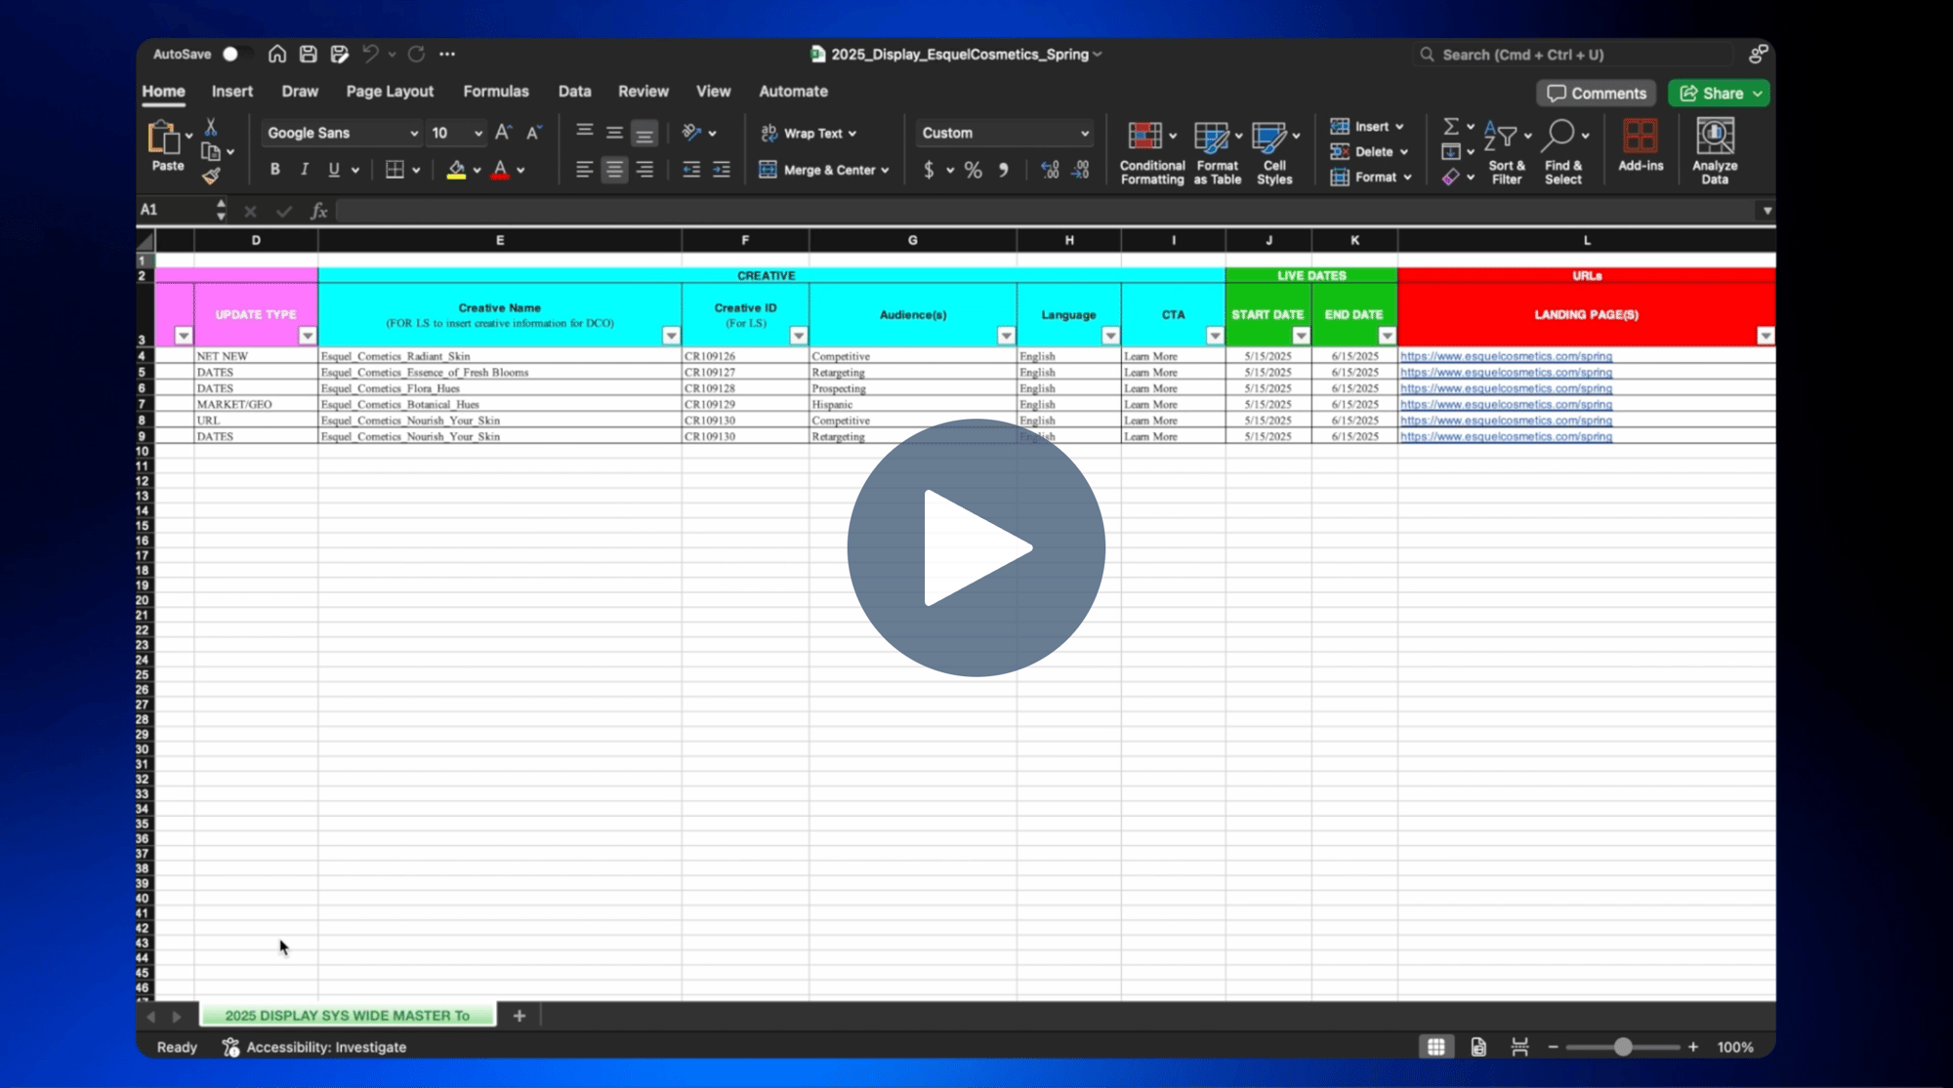Click Merge & Center
The width and height of the screenshot is (1953, 1088).
click(824, 170)
